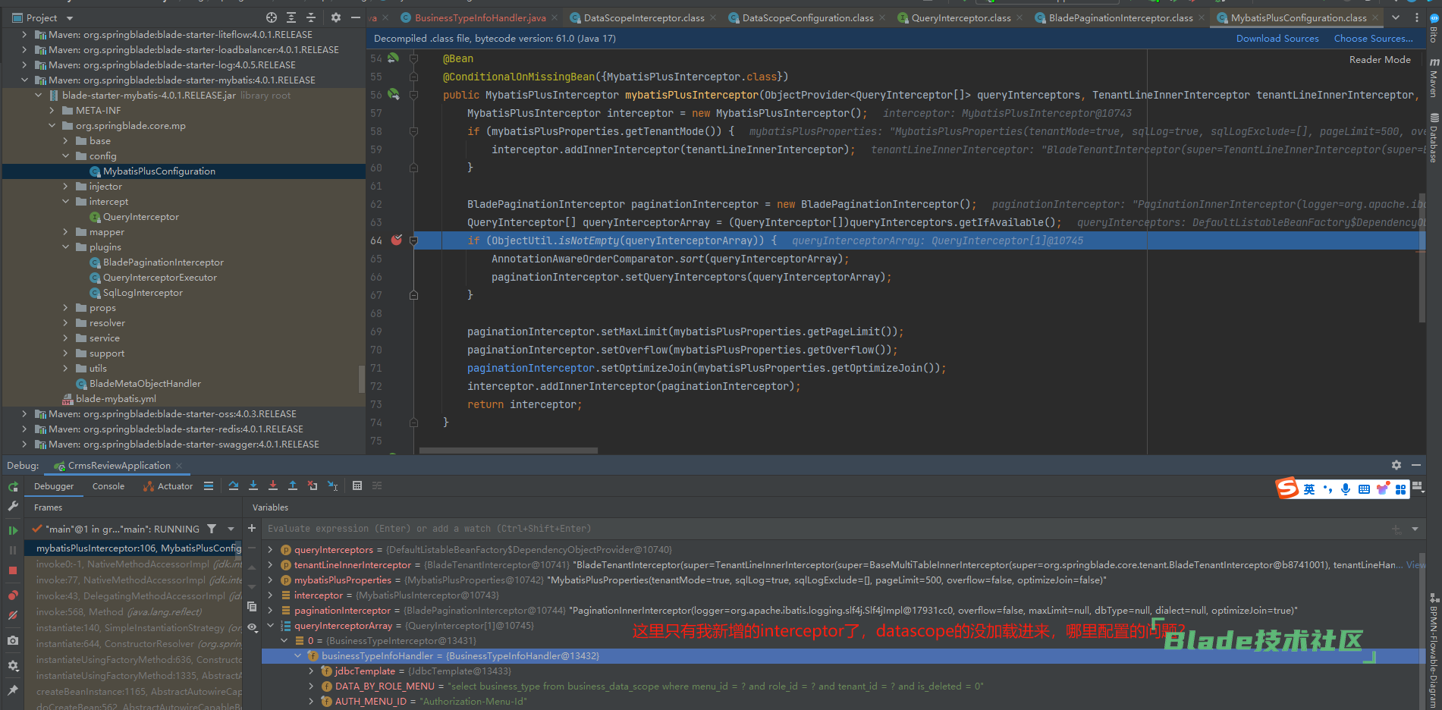This screenshot has height=710, width=1442.
Task: Click Step Out arrow icon
Action: (x=293, y=485)
